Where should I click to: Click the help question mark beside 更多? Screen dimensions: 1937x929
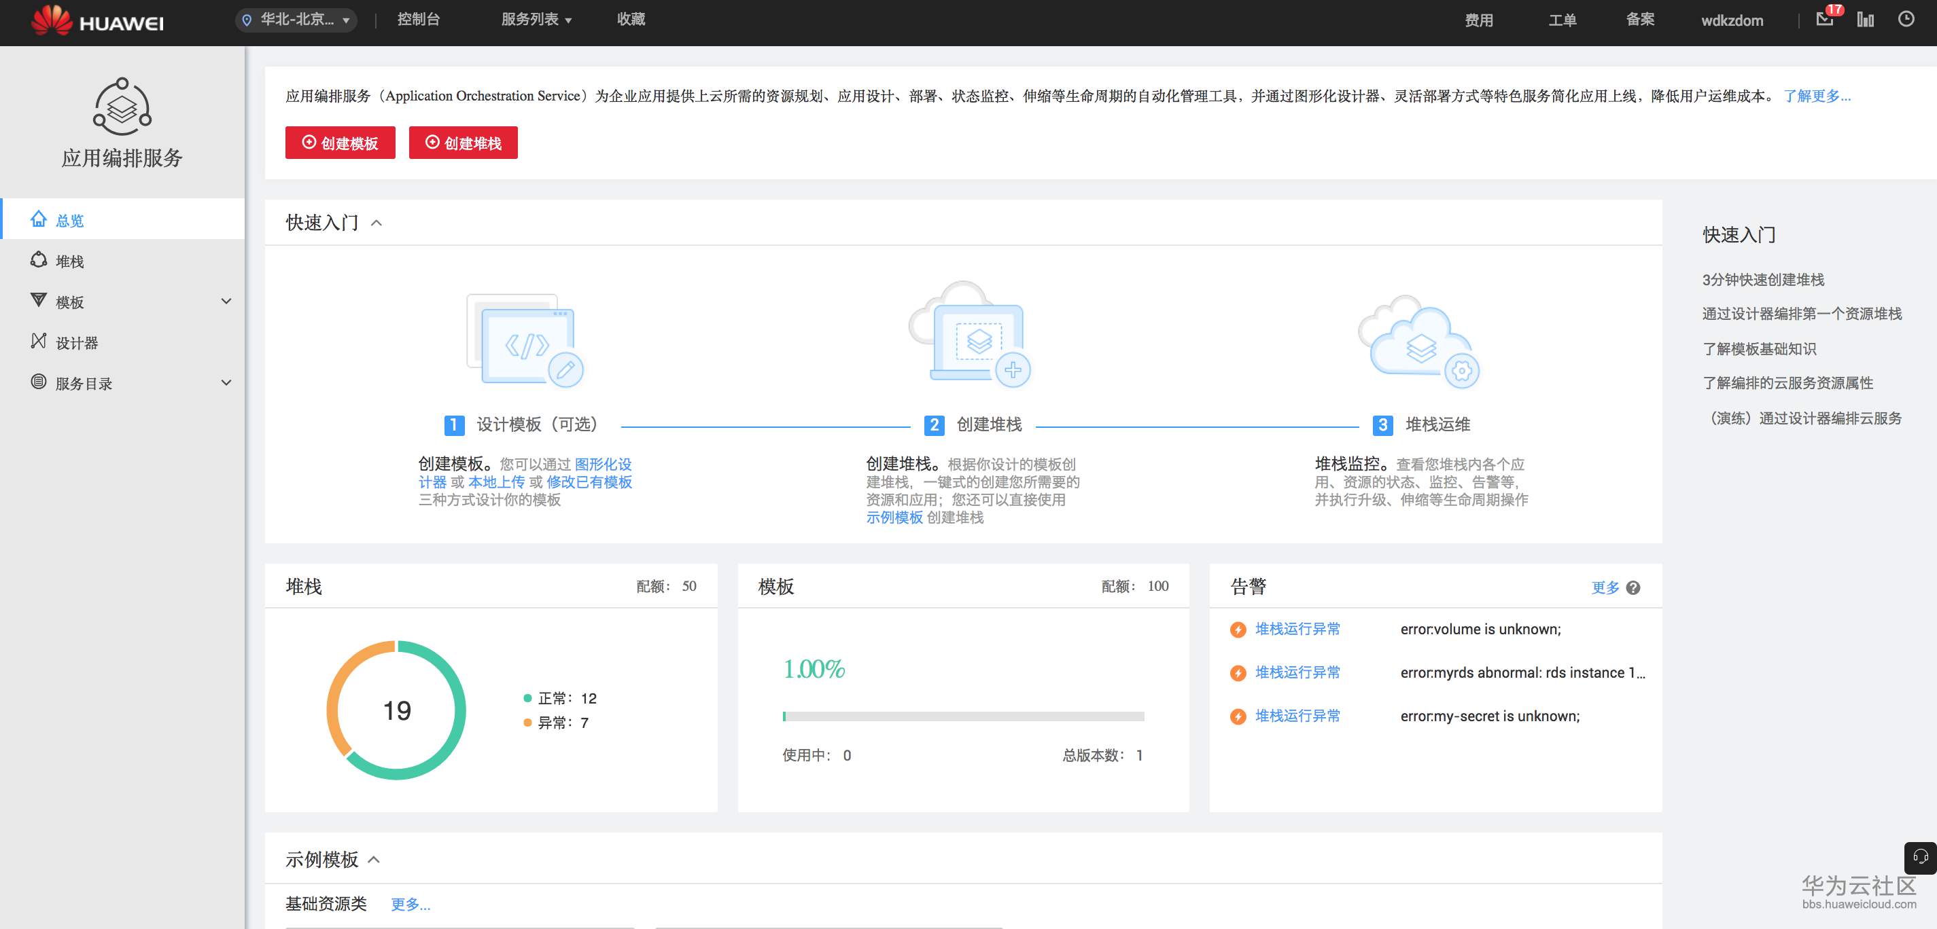1633,588
